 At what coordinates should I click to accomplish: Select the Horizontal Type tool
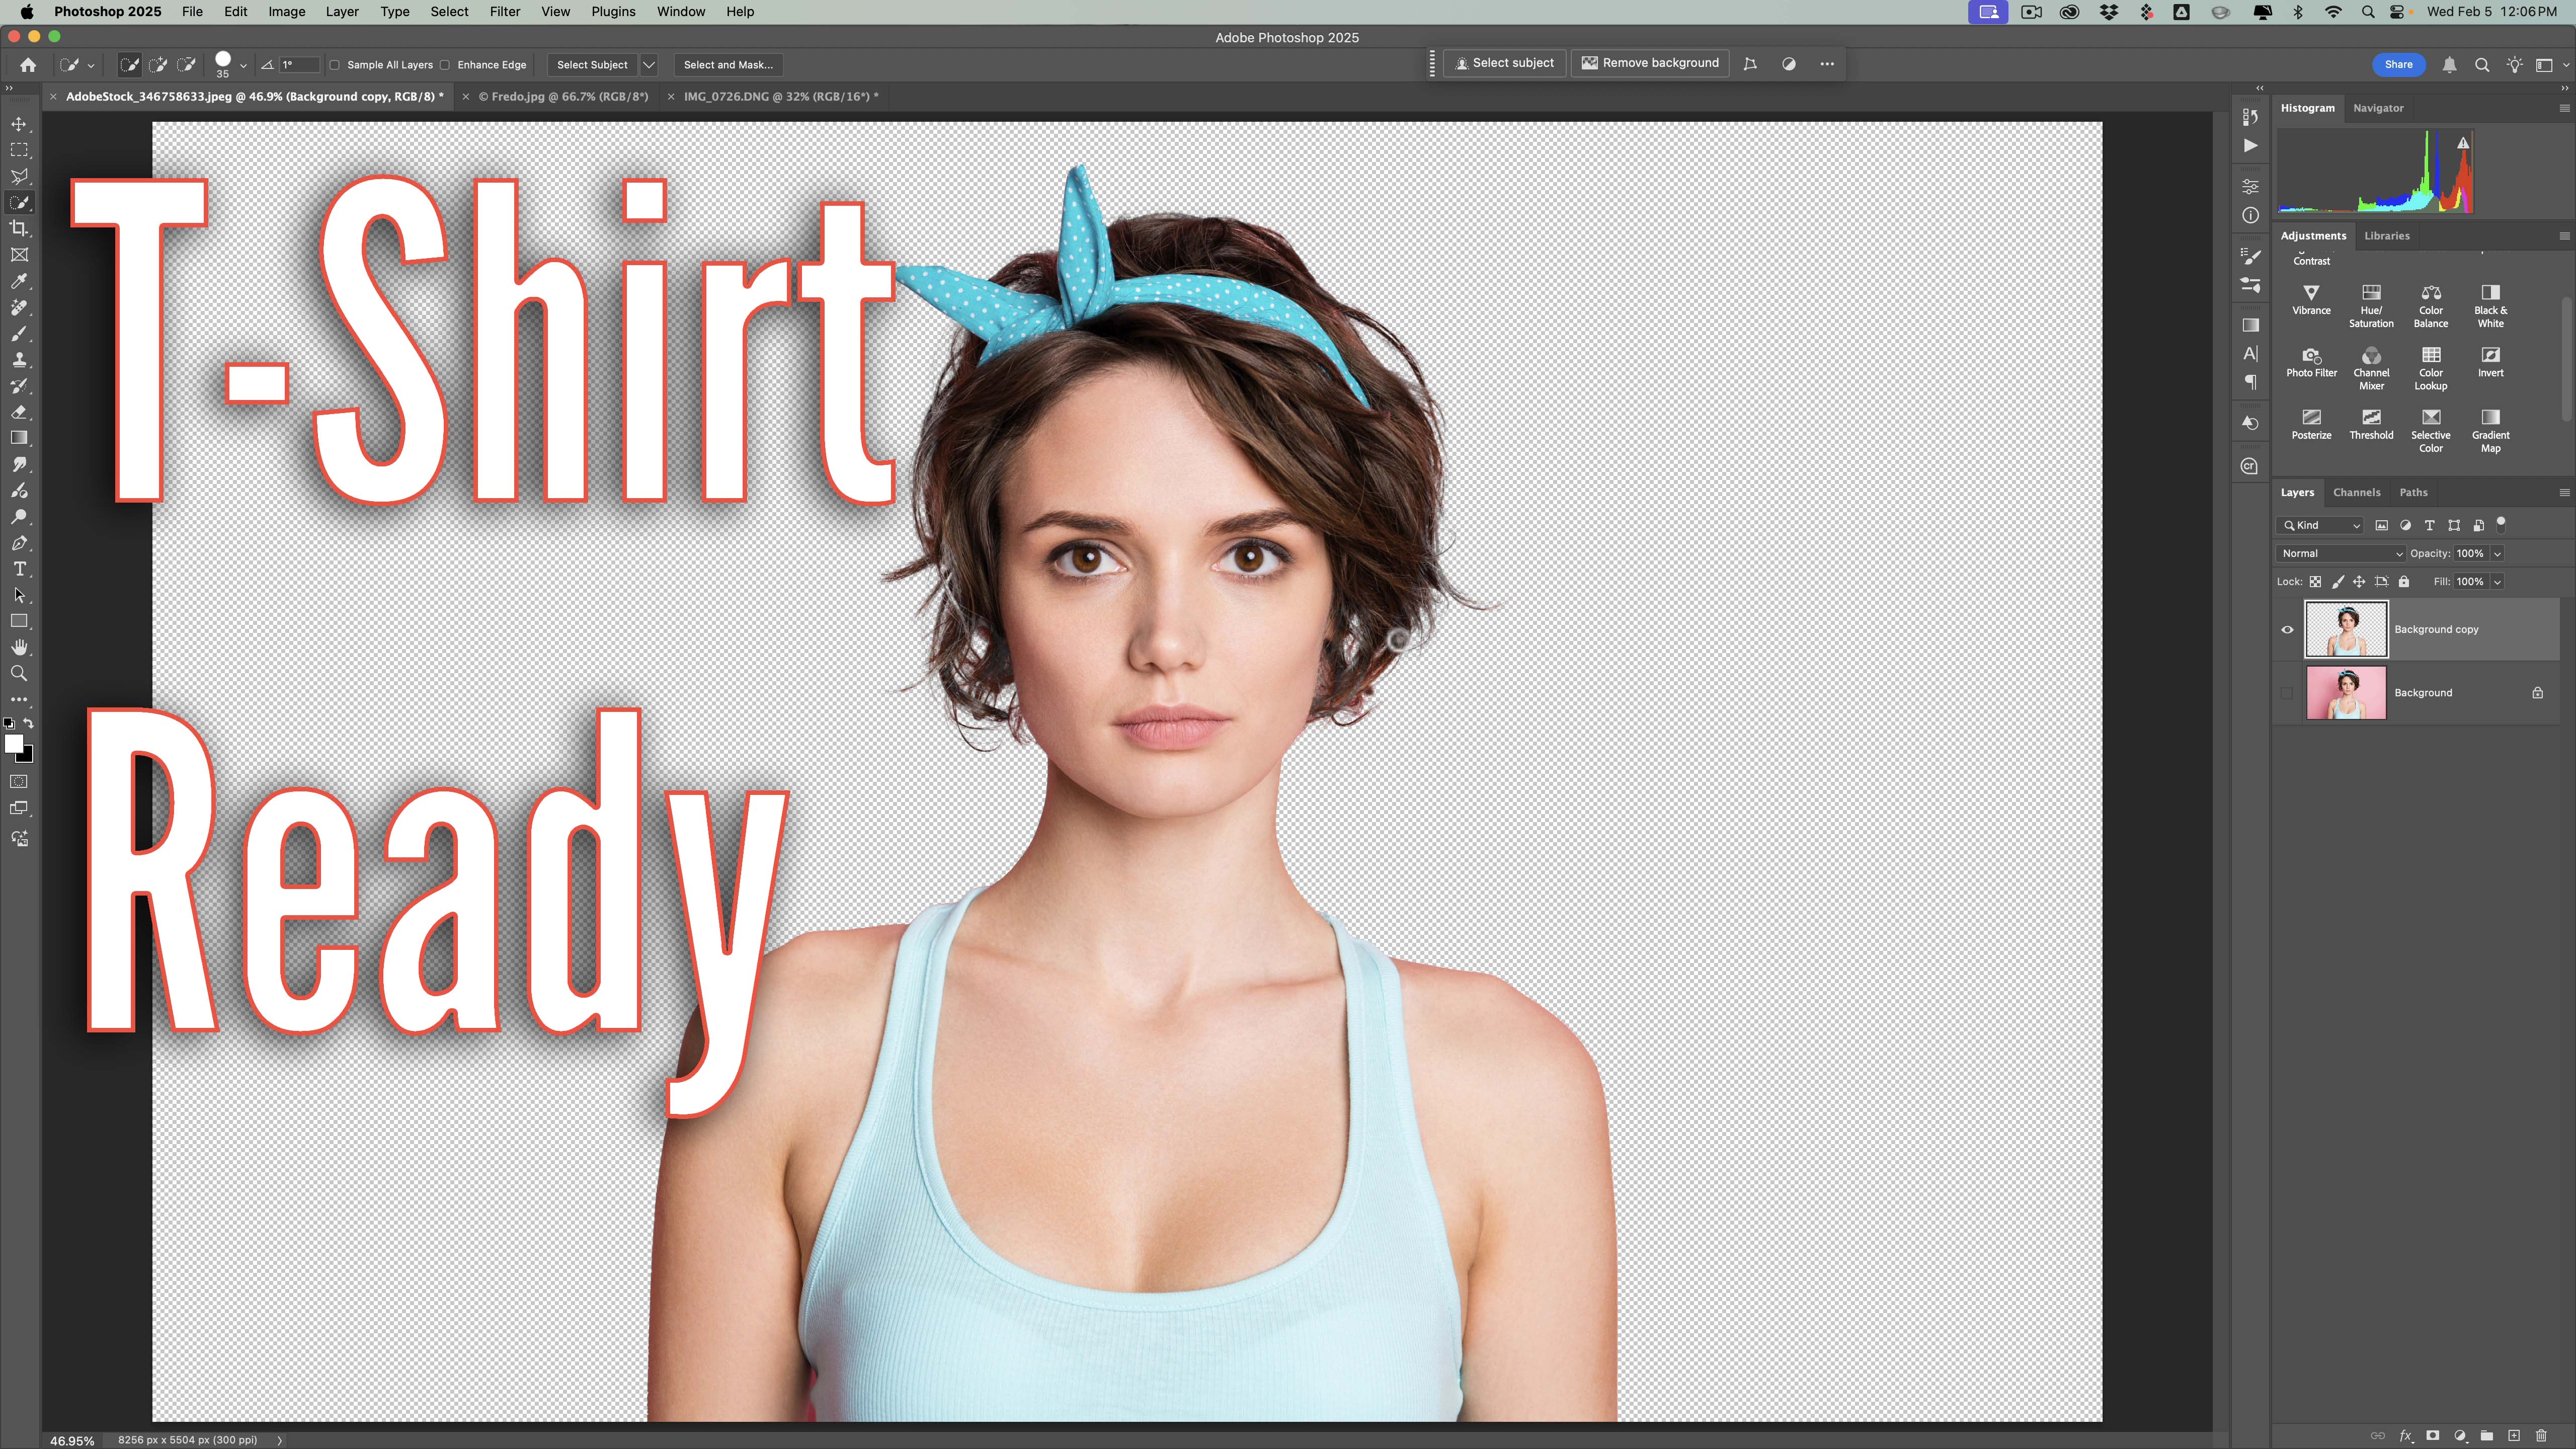pyautogui.click(x=19, y=569)
